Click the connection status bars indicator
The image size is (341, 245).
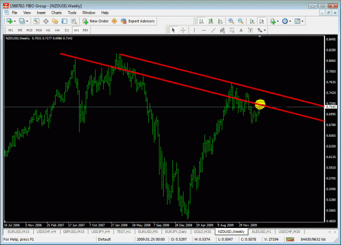[290, 240]
